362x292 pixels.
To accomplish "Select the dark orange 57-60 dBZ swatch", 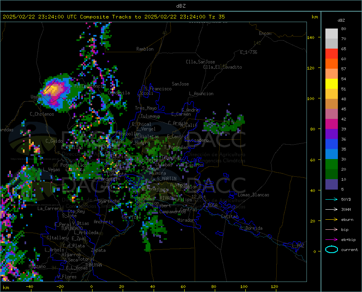I will pos(331,64).
